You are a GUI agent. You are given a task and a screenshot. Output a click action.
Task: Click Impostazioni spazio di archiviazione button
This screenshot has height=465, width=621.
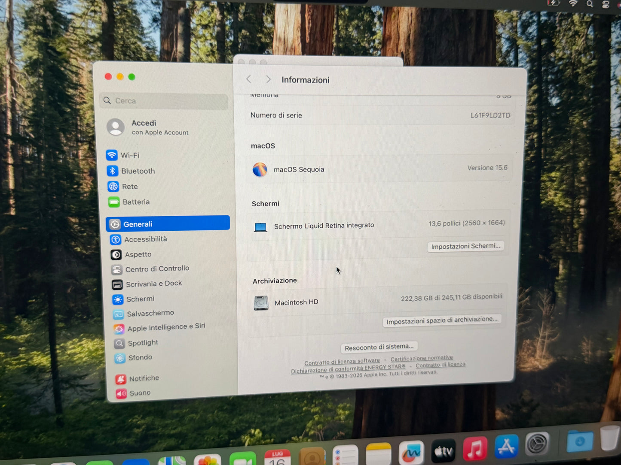click(x=442, y=320)
